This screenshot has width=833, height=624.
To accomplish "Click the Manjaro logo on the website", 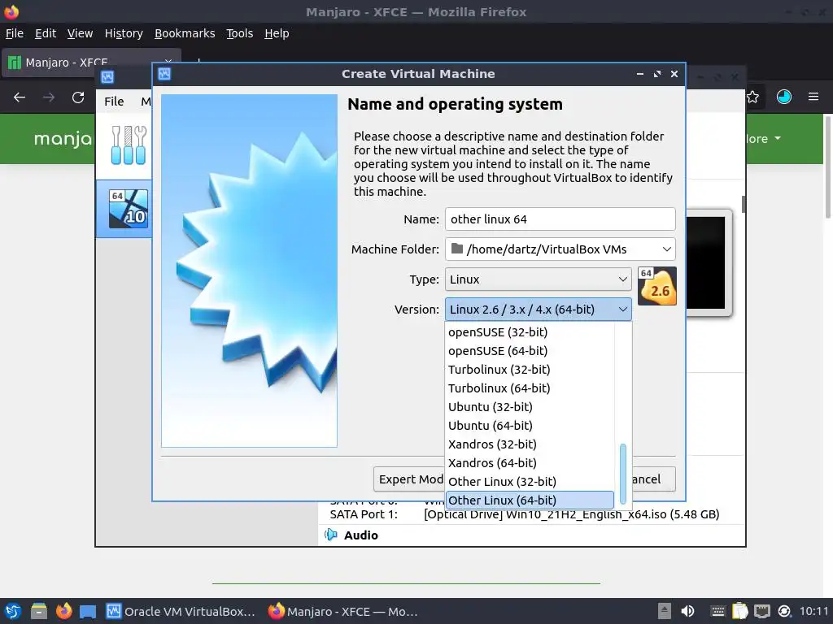I will pyautogui.click(x=63, y=139).
